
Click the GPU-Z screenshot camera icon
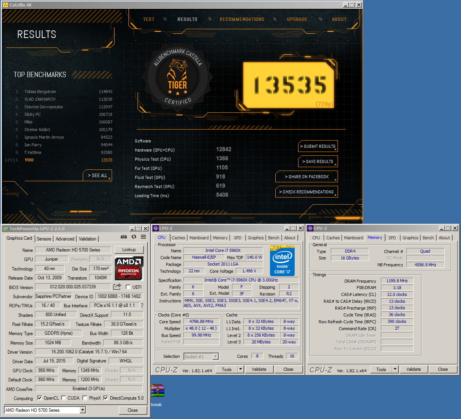124,237
